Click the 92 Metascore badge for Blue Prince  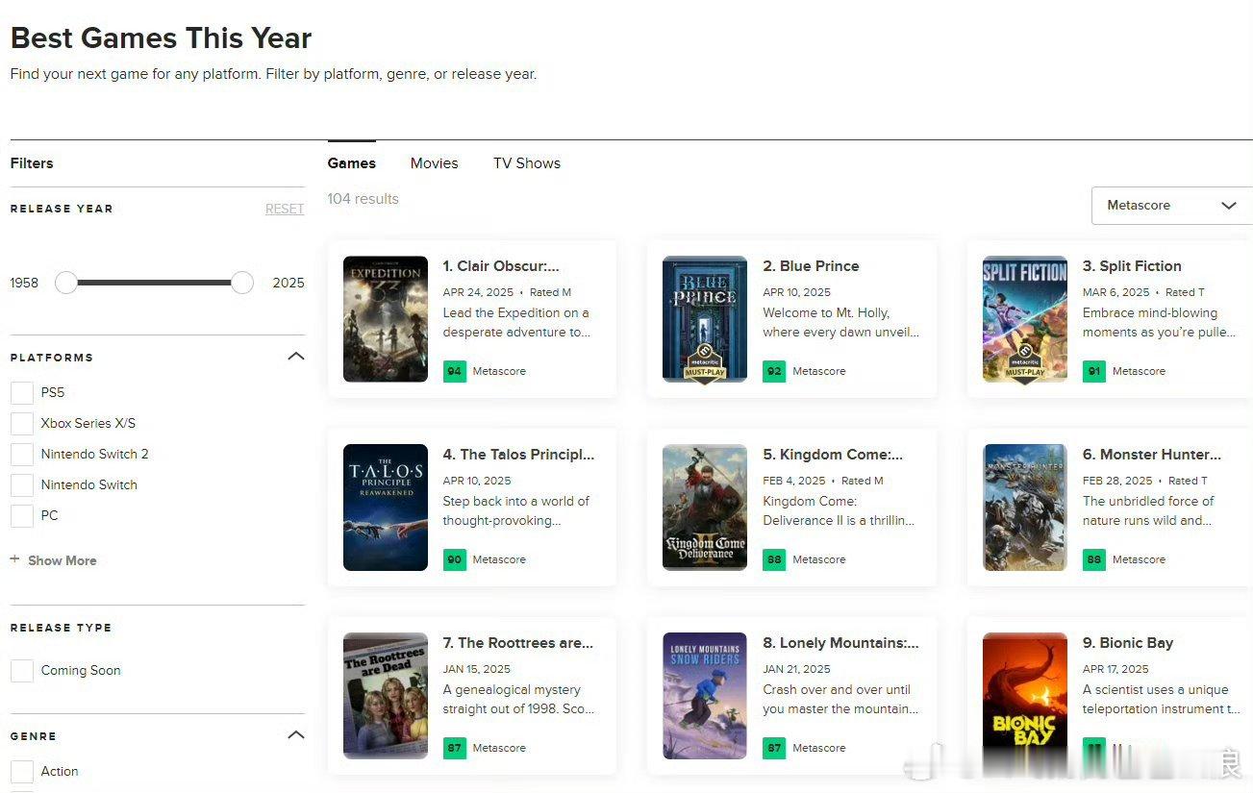point(774,371)
